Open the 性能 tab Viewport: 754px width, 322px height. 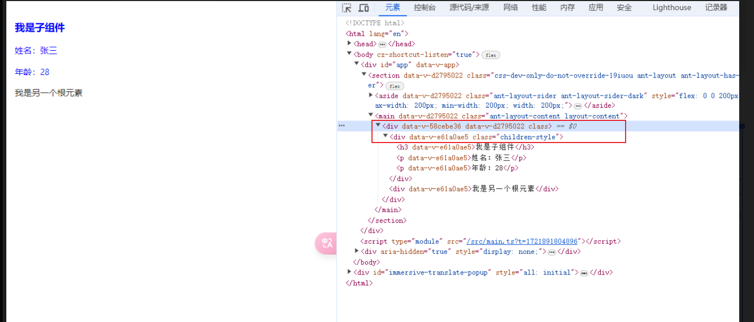(539, 7)
